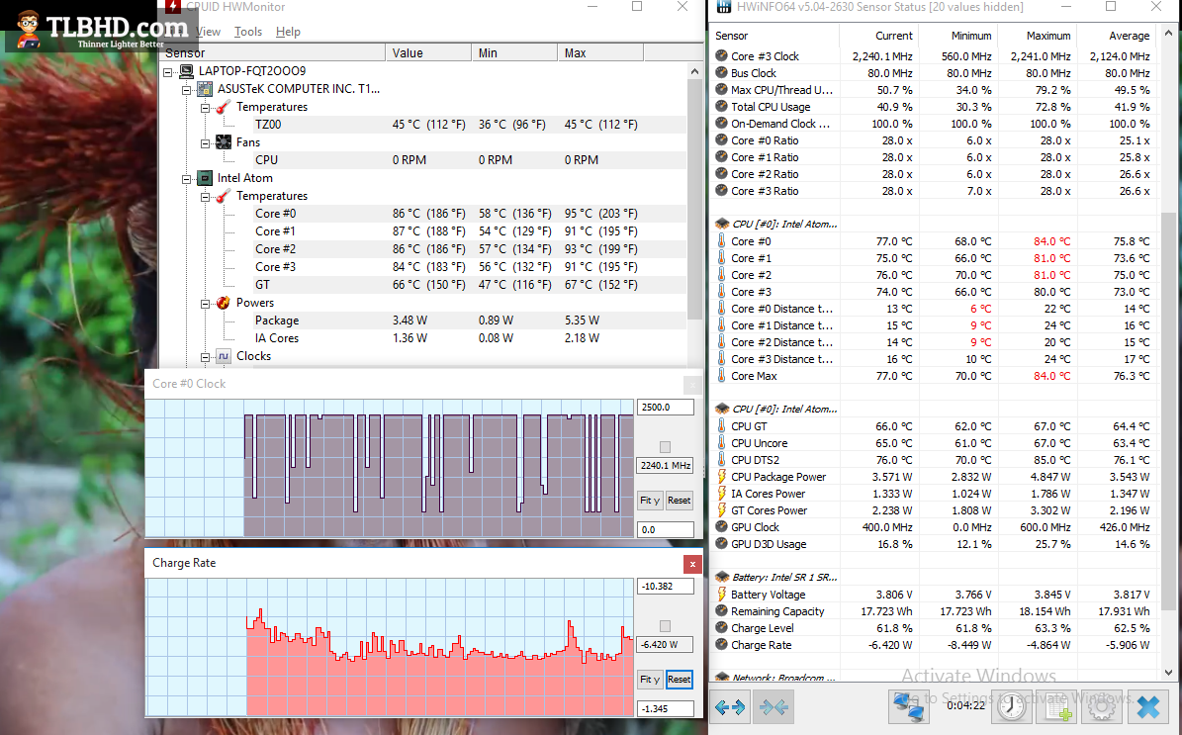
Task: Collapse the Intel Atom tree node
Action: point(186,179)
